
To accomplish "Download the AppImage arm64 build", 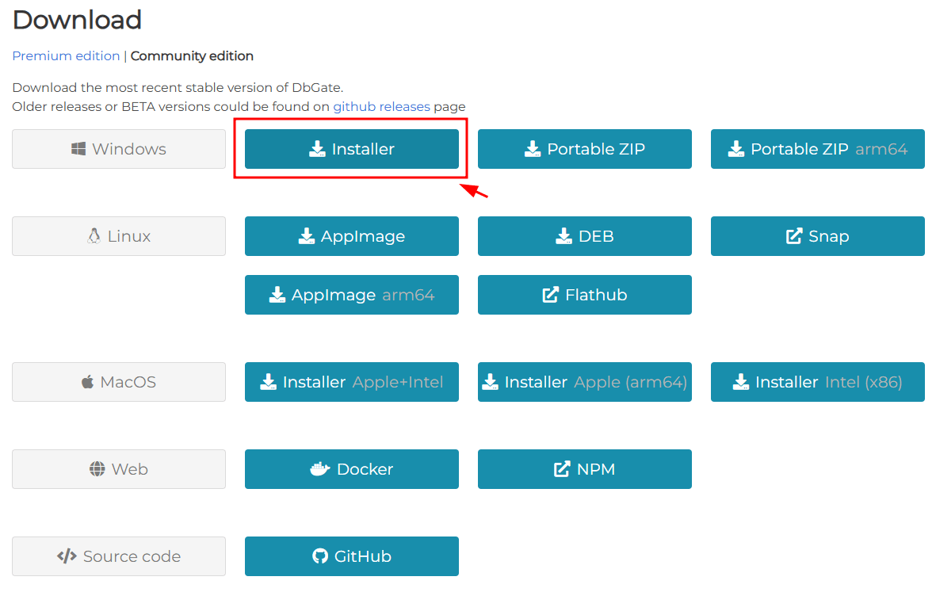I will [x=352, y=295].
